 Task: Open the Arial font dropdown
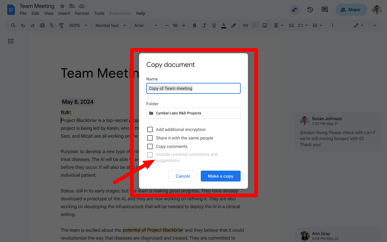tap(146, 25)
